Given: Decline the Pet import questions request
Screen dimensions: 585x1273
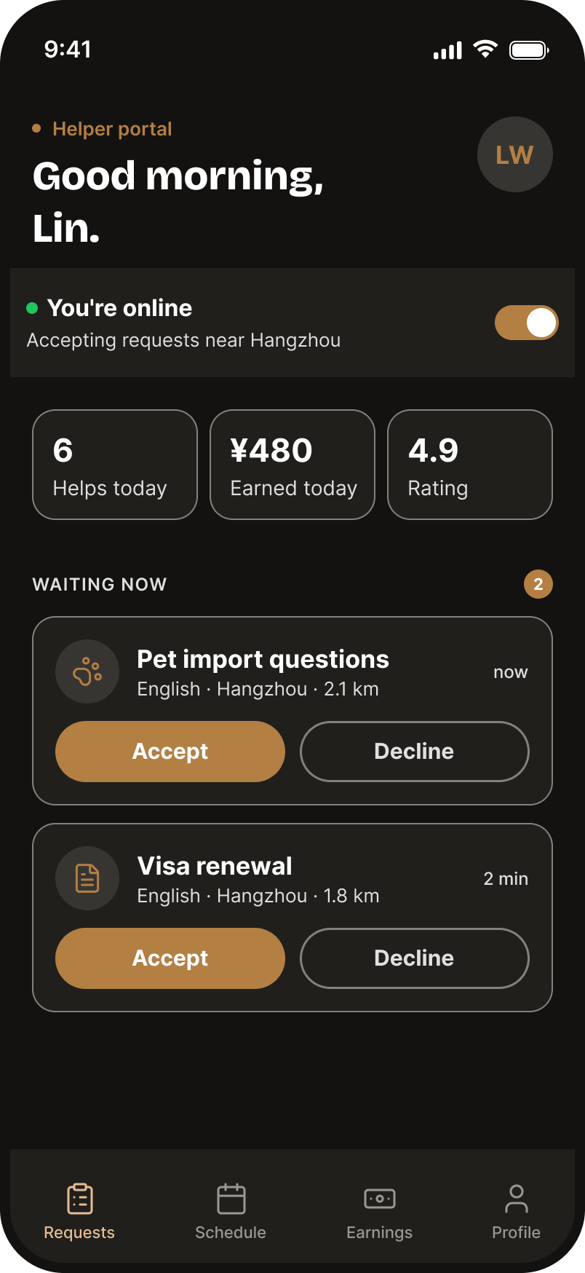Looking at the screenshot, I should point(415,752).
